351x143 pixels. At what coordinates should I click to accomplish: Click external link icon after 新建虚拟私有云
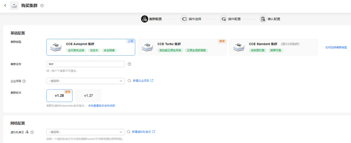coord(153,132)
